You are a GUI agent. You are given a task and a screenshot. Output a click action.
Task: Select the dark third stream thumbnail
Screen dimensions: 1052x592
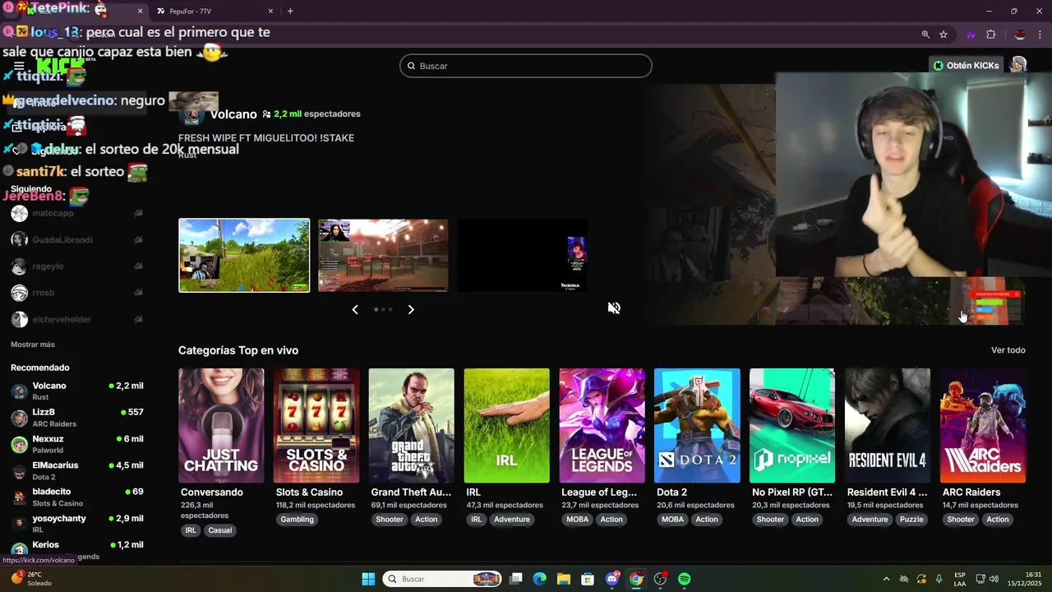tap(522, 255)
